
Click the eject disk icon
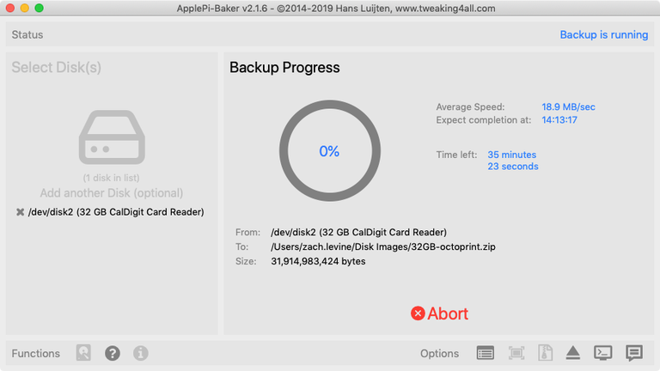[x=573, y=353]
